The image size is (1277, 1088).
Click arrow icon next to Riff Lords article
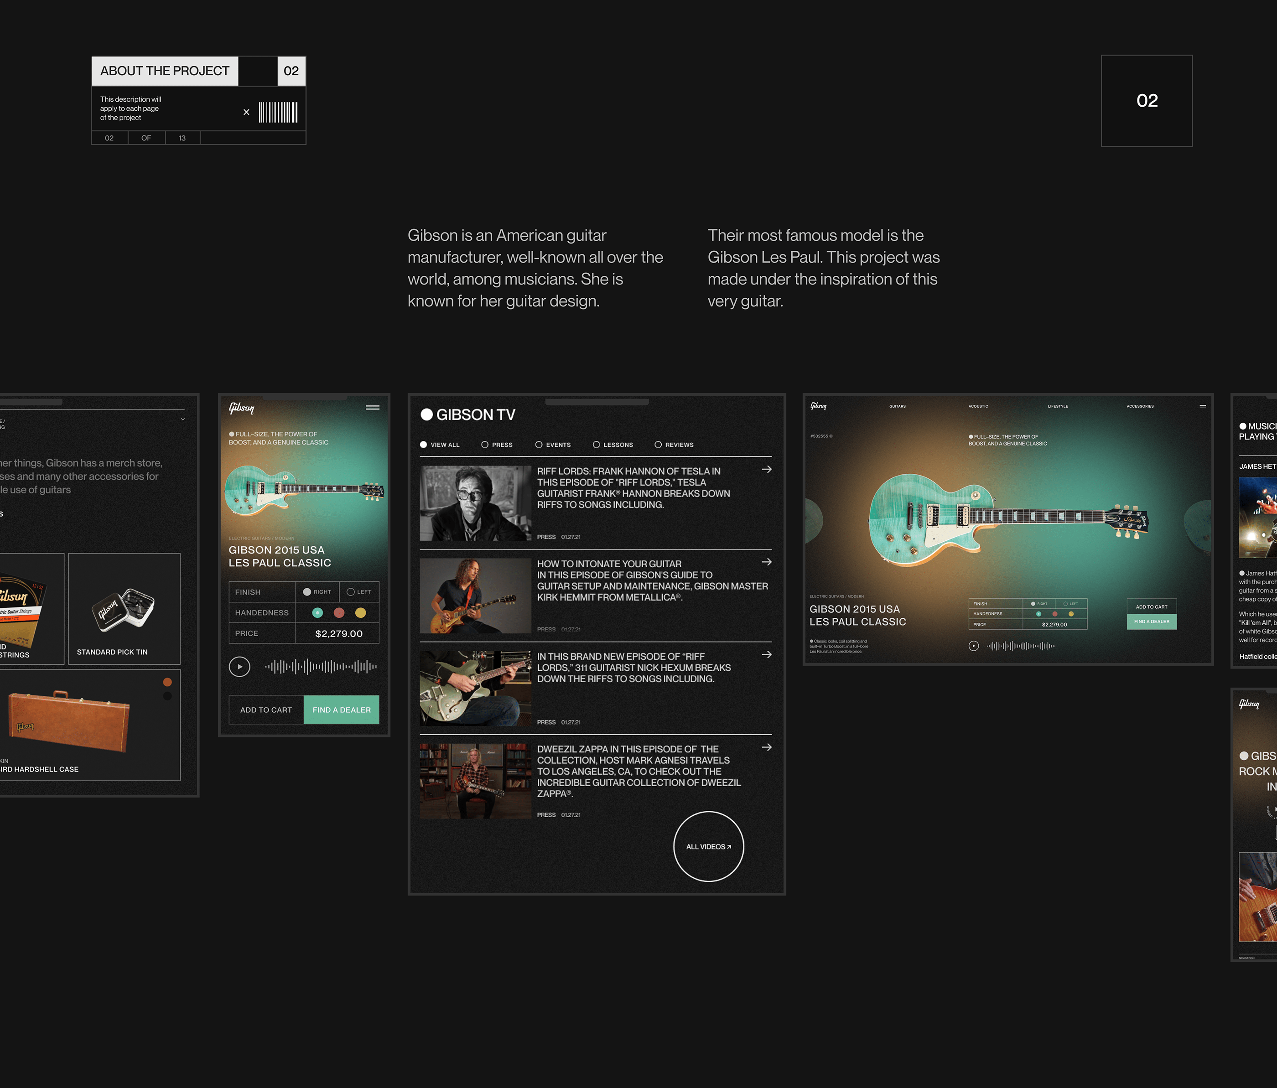click(x=767, y=470)
